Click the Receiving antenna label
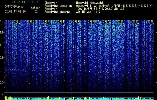This screenshot has width=157, height=100. pos(57,12)
